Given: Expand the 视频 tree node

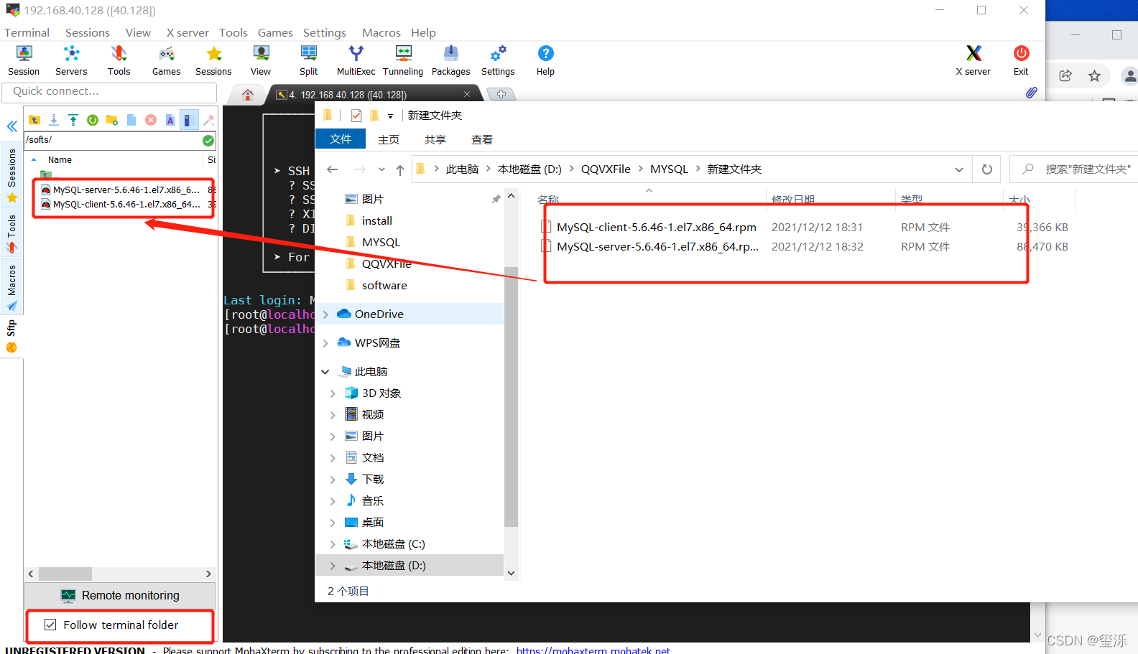Looking at the screenshot, I should 333,415.
